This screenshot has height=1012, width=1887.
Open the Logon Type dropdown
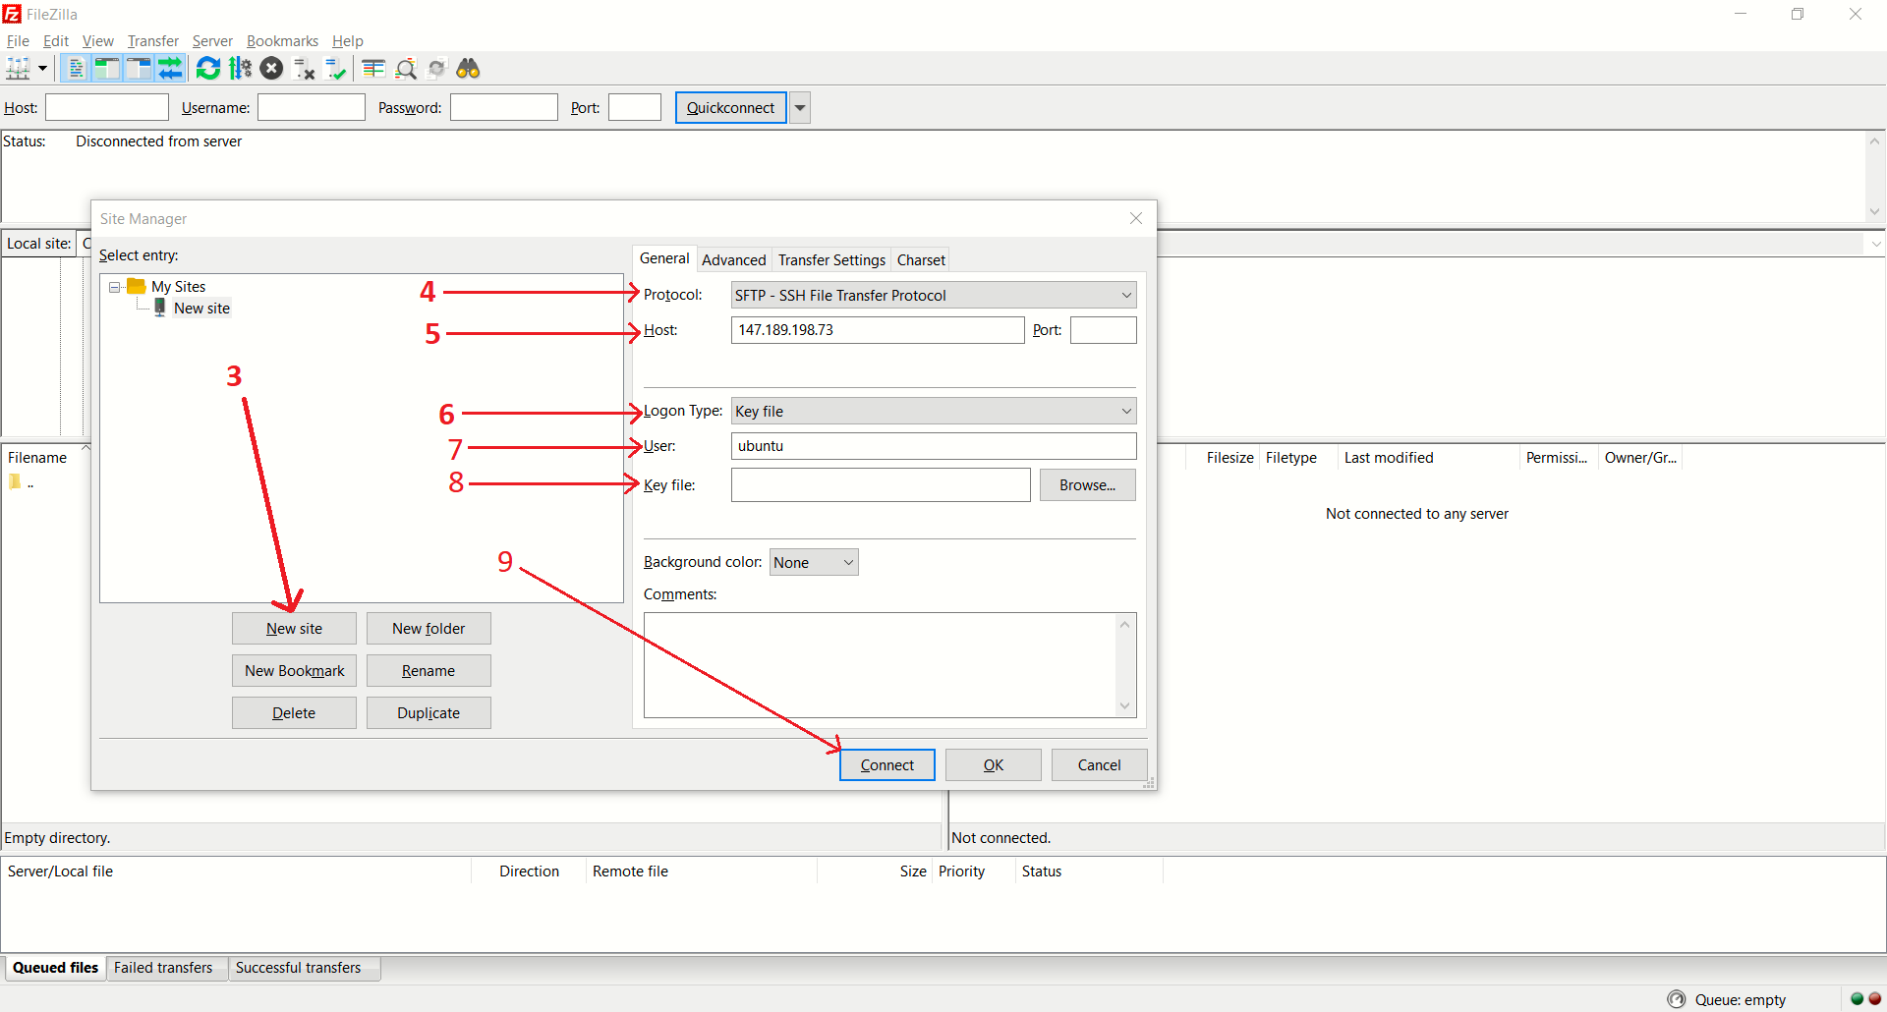pyautogui.click(x=934, y=411)
